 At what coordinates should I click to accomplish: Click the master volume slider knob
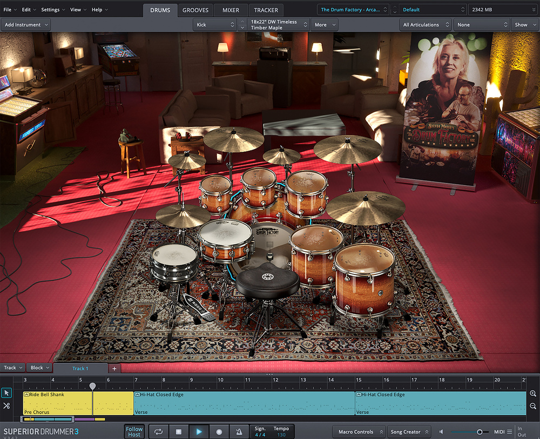pos(480,432)
